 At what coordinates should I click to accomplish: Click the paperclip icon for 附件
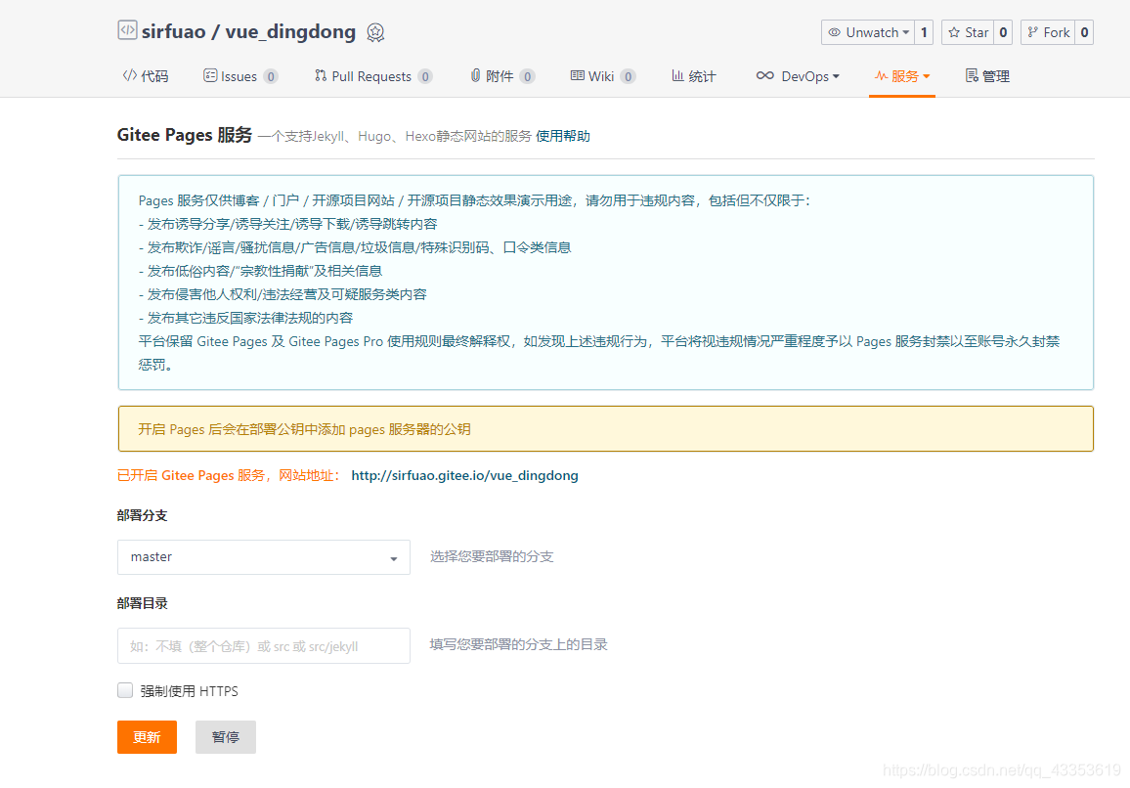point(476,75)
